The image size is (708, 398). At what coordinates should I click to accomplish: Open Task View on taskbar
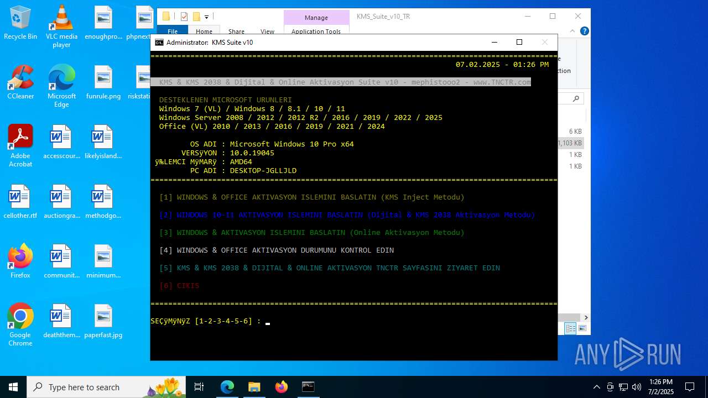(x=199, y=387)
